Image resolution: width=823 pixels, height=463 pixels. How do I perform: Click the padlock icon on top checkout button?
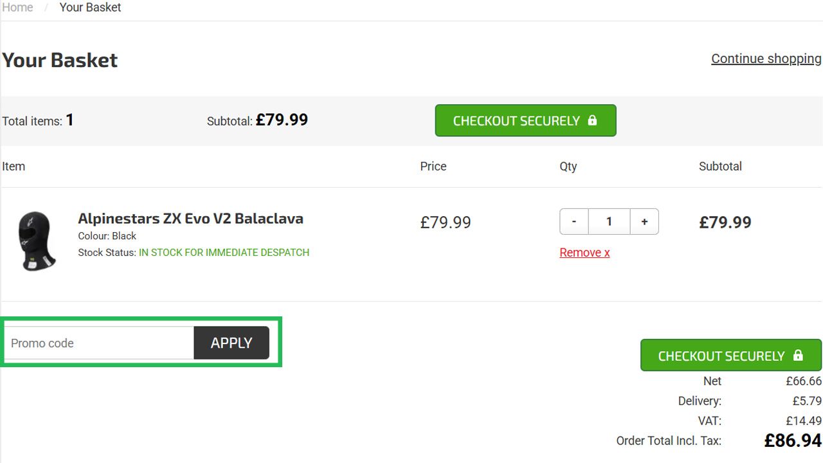pyautogui.click(x=592, y=120)
